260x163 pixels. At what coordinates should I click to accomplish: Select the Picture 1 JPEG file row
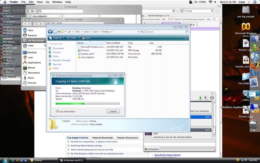tap(120, 50)
